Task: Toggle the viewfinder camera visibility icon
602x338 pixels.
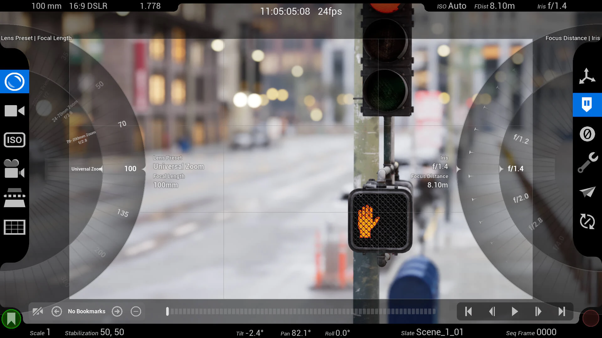Action: pyautogui.click(x=38, y=311)
